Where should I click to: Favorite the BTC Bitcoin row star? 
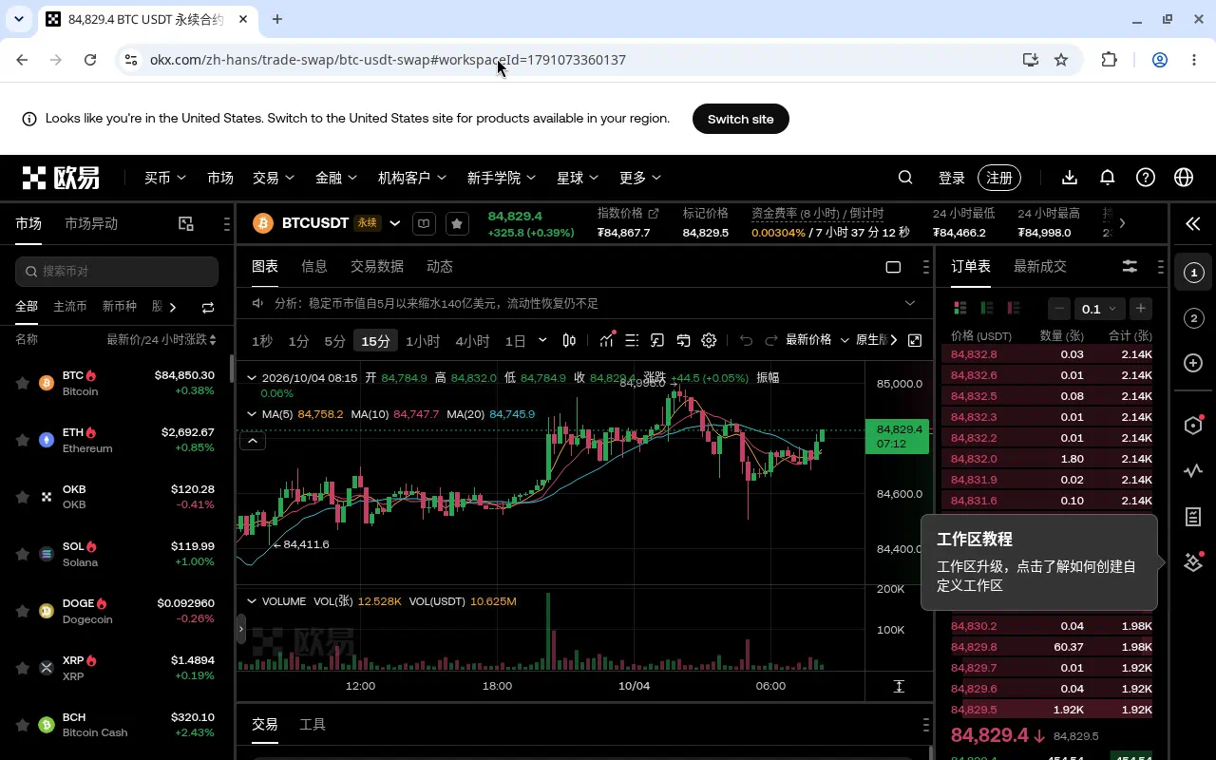coord(23,383)
